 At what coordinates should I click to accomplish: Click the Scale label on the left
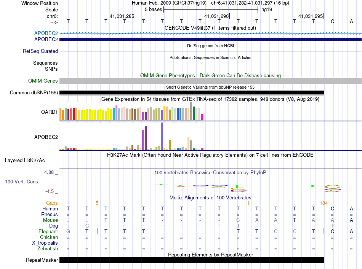[51, 10]
